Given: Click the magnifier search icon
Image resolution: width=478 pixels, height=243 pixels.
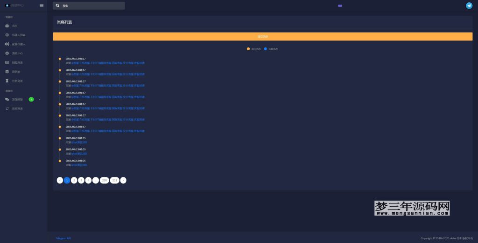Looking at the screenshot, I should tap(57, 6).
